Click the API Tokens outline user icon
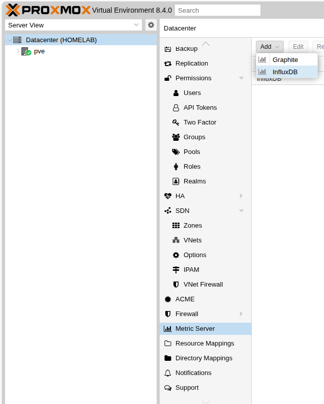 tap(176, 107)
